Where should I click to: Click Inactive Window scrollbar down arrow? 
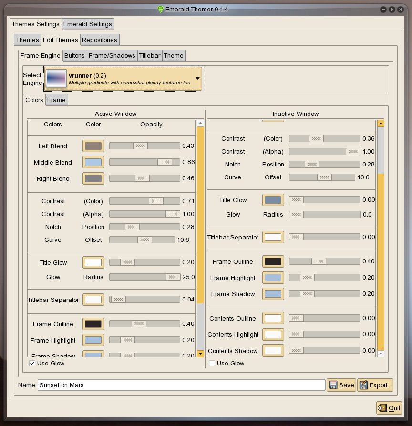(381, 353)
